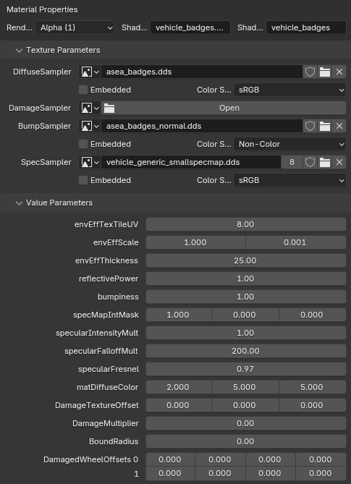Click the fake user shield icon for asea_badges.dds
This screenshot has height=484, width=351.
tap(310, 72)
